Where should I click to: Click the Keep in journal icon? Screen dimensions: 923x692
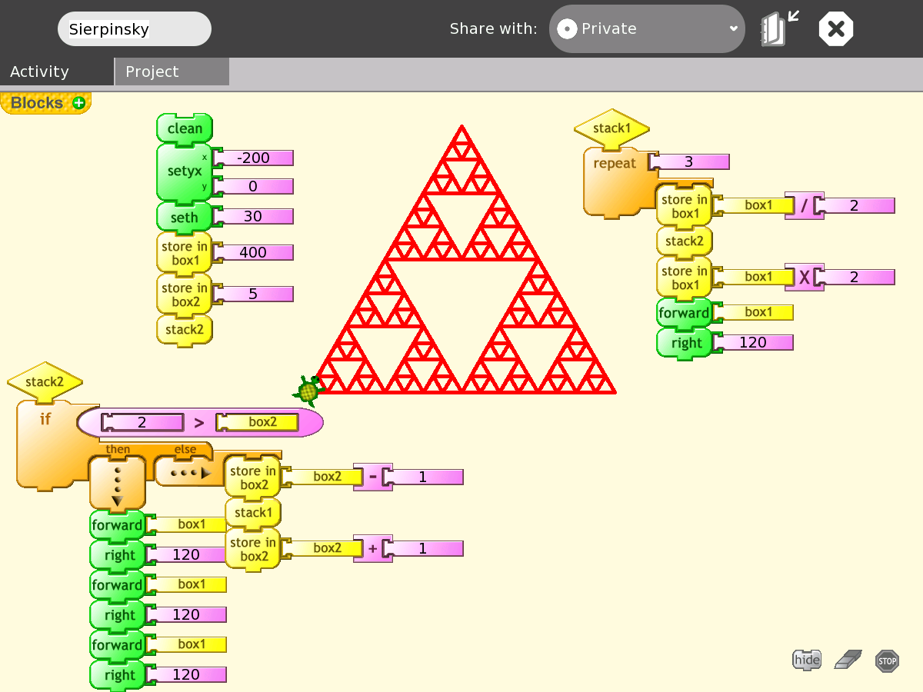(x=778, y=29)
